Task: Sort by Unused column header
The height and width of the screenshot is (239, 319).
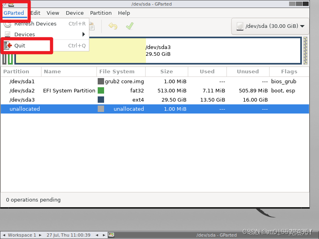Action: coord(248,72)
